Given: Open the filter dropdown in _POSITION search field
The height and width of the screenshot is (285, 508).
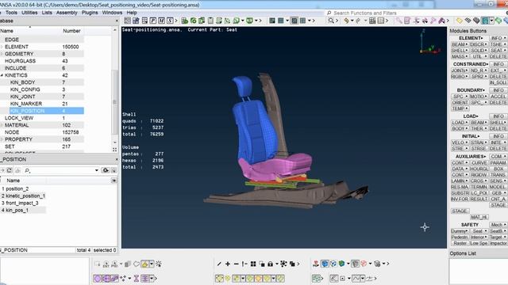Looking at the screenshot, I should click(97, 170).
